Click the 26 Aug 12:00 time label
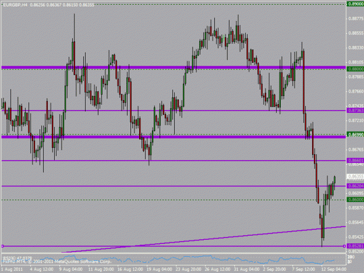This screenshot has height=273, width=364. [217, 270]
